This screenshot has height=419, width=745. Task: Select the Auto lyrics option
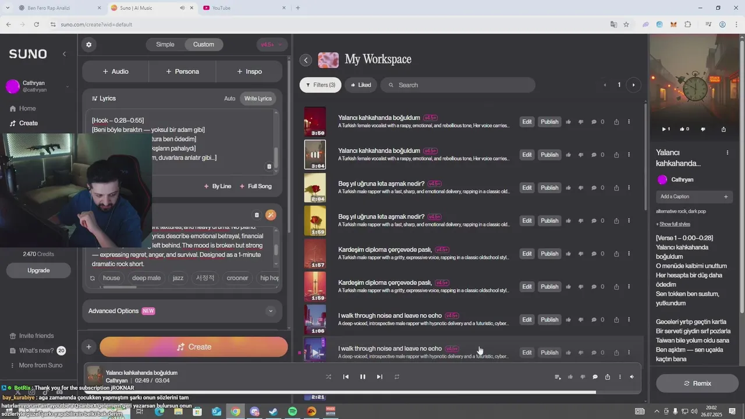(x=230, y=98)
